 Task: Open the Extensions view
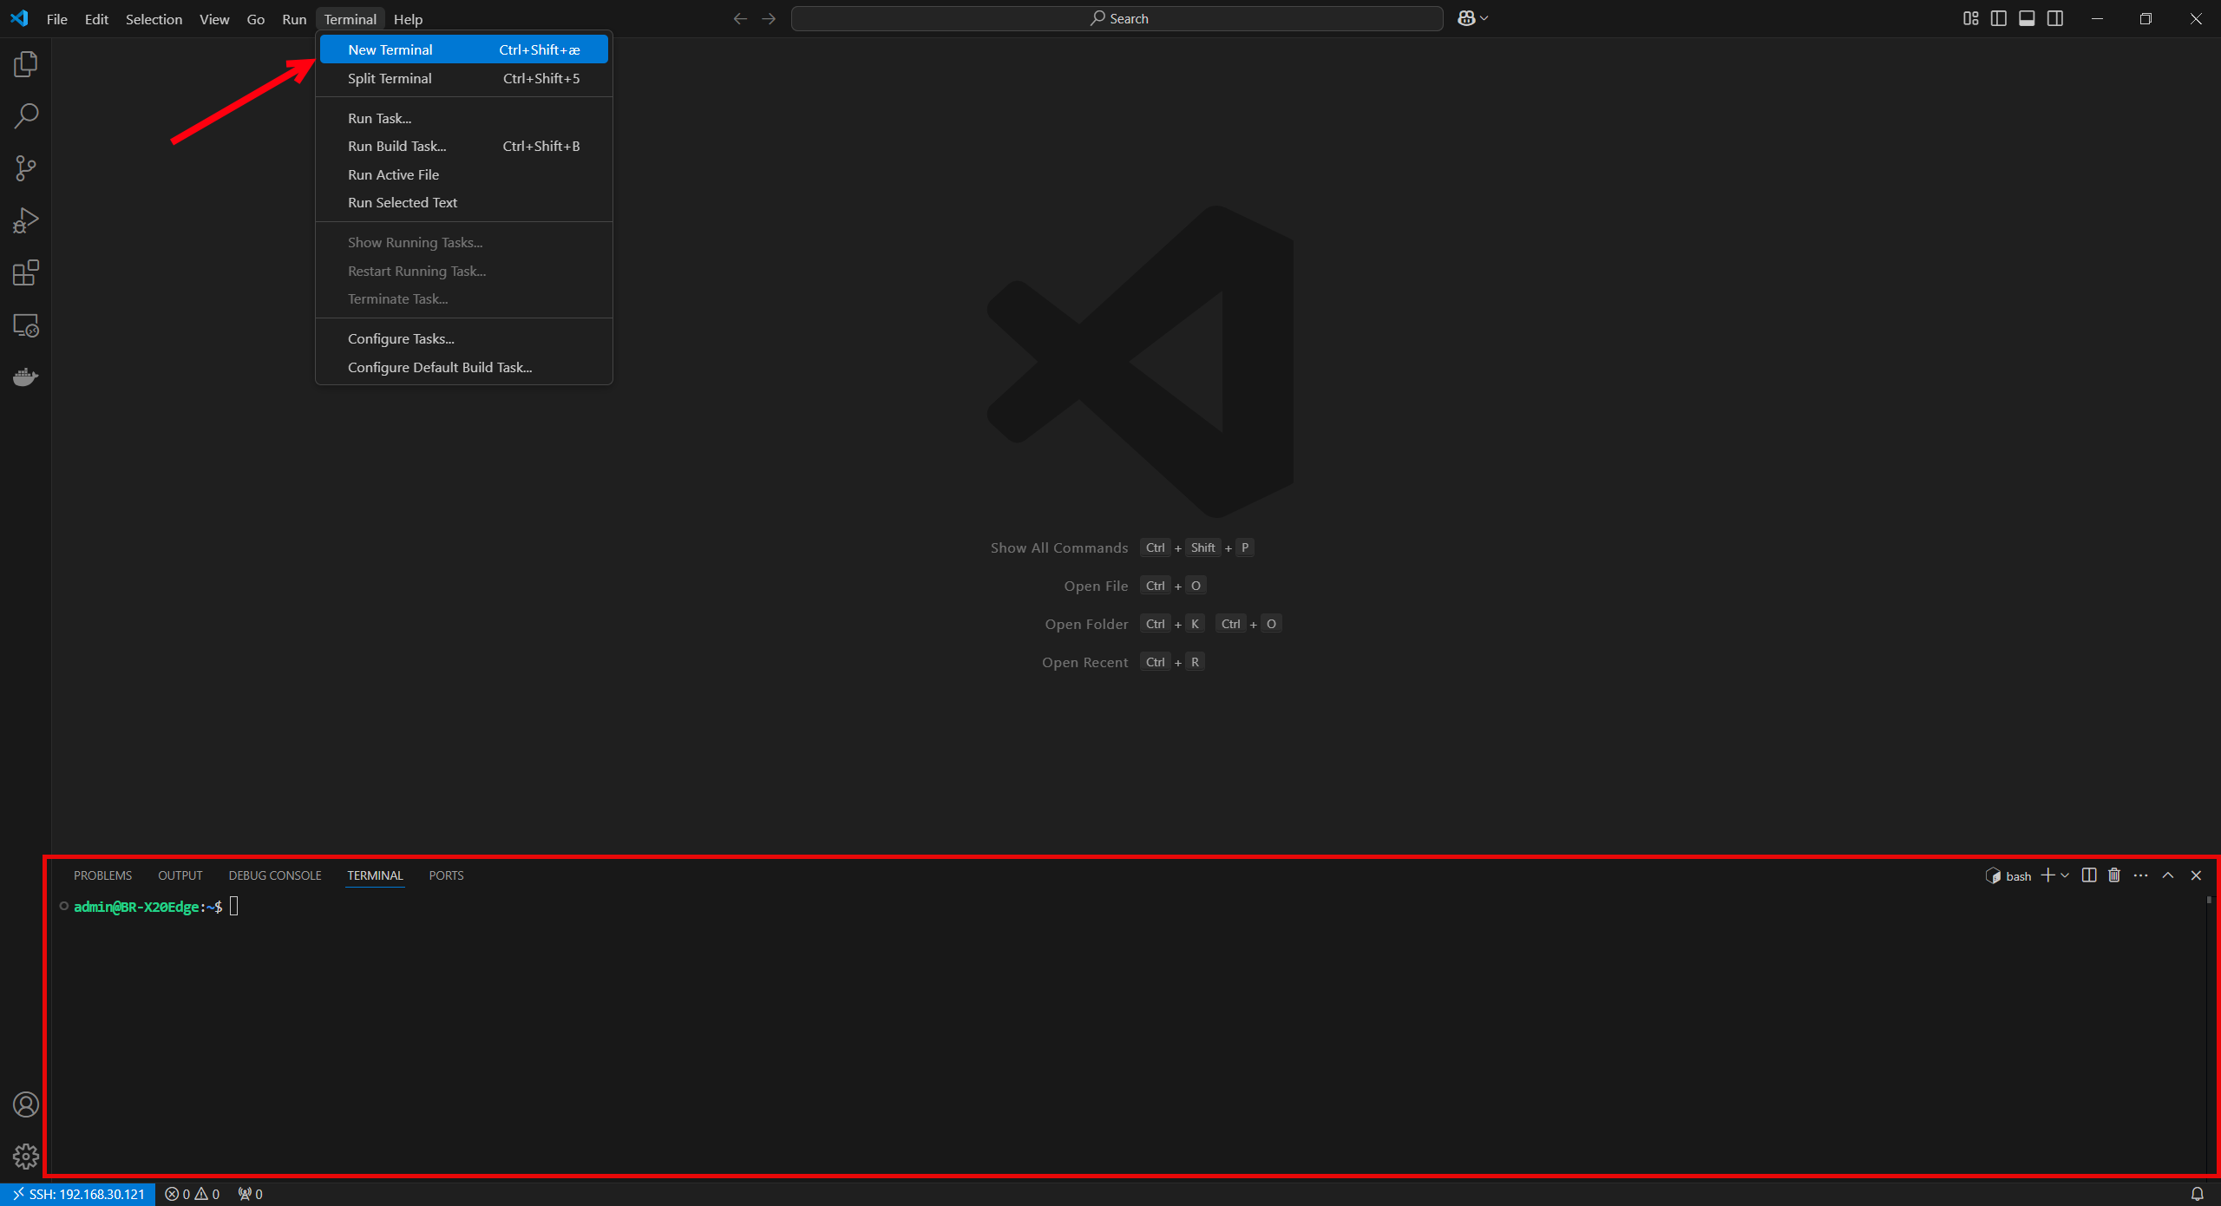coord(26,273)
